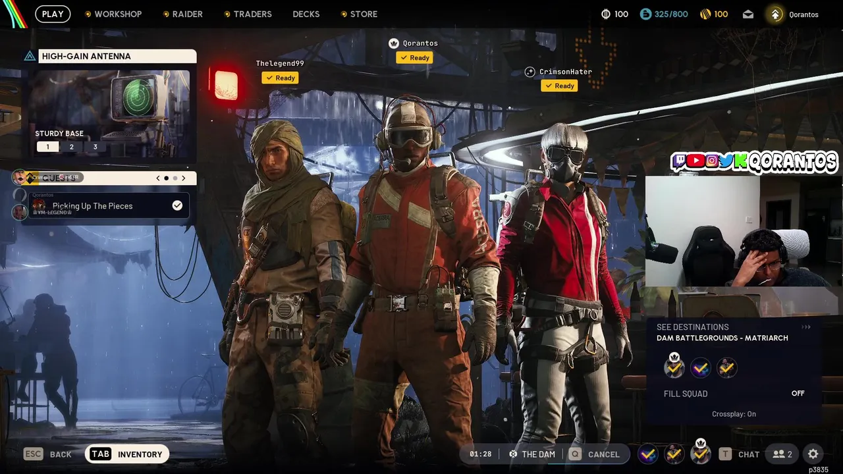This screenshot has width=843, height=474.
Task: Switch to the RAIDER tab
Action: pyautogui.click(x=188, y=14)
